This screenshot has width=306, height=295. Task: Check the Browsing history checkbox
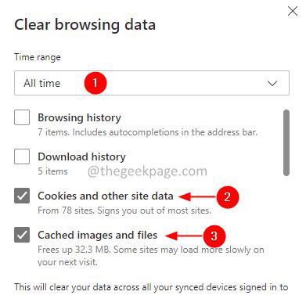pyautogui.click(x=22, y=117)
